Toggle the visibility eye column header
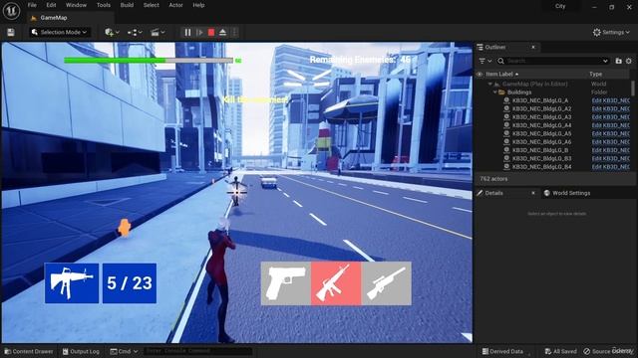This screenshot has width=638, height=358. click(x=479, y=75)
